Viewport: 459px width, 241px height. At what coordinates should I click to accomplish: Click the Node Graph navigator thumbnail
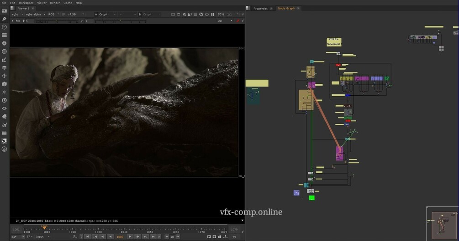click(x=442, y=223)
